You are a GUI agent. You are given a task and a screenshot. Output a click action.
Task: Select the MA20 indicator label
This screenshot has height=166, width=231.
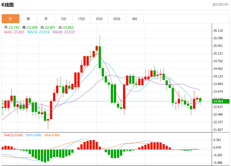point(63,32)
